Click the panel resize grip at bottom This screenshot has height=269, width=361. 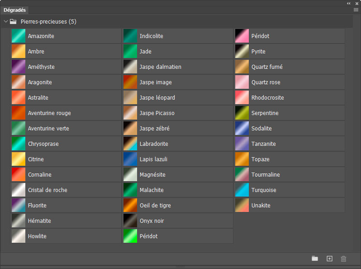(180, 266)
